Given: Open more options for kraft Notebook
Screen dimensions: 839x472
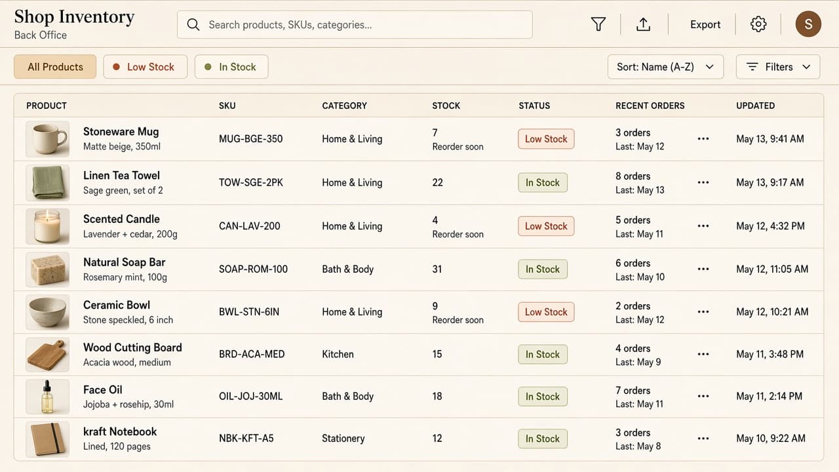Looking at the screenshot, I should [x=703, y=439].
